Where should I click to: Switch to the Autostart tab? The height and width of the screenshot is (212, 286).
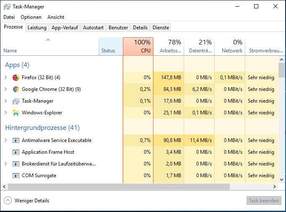[x=93, y=28]
